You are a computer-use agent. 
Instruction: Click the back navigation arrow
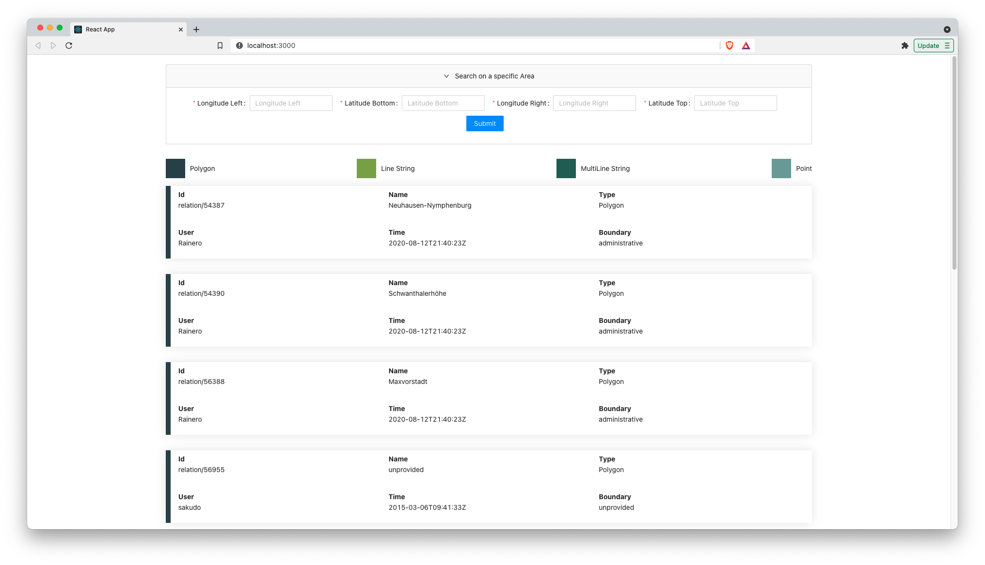pos(37,45)
